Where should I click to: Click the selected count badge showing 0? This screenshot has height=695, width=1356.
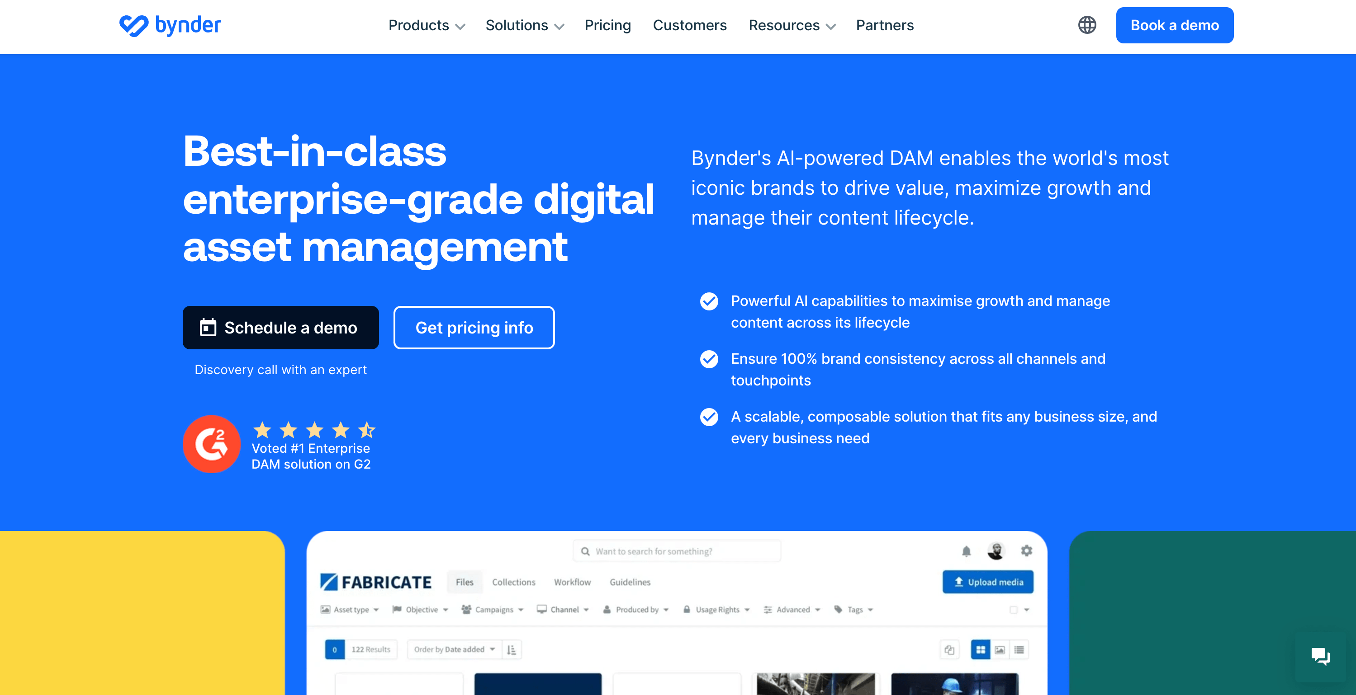[335, 650]
